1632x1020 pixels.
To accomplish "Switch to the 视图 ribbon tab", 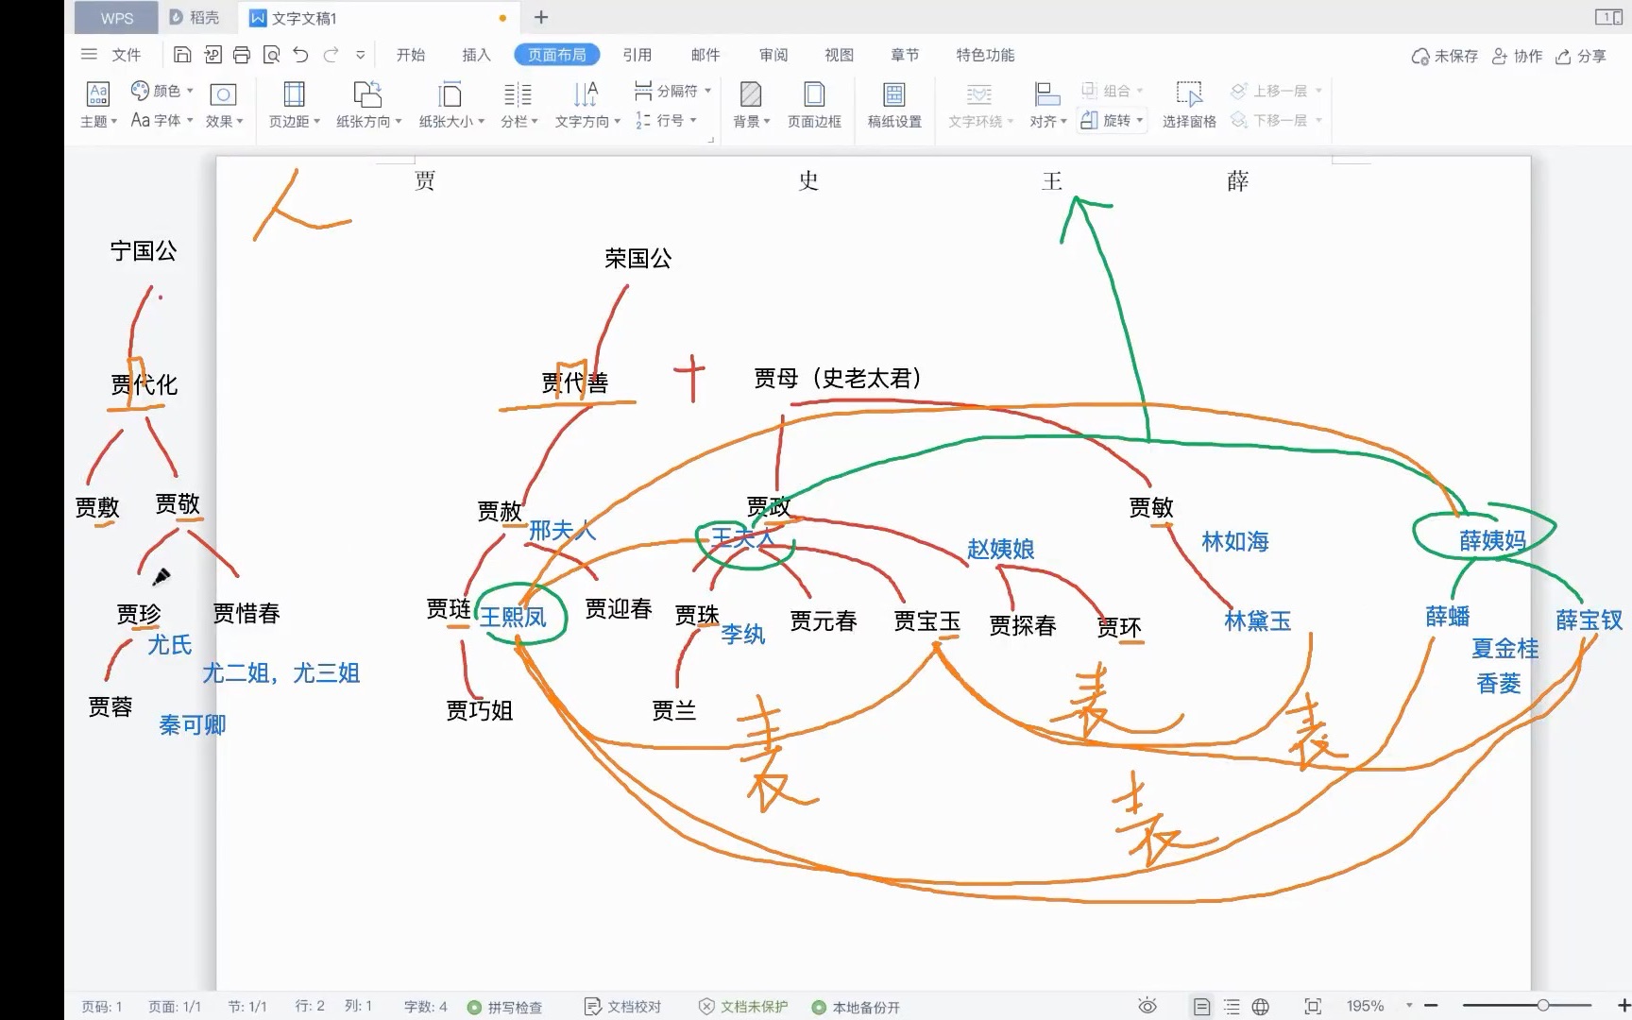I will (x=839, y=55).
